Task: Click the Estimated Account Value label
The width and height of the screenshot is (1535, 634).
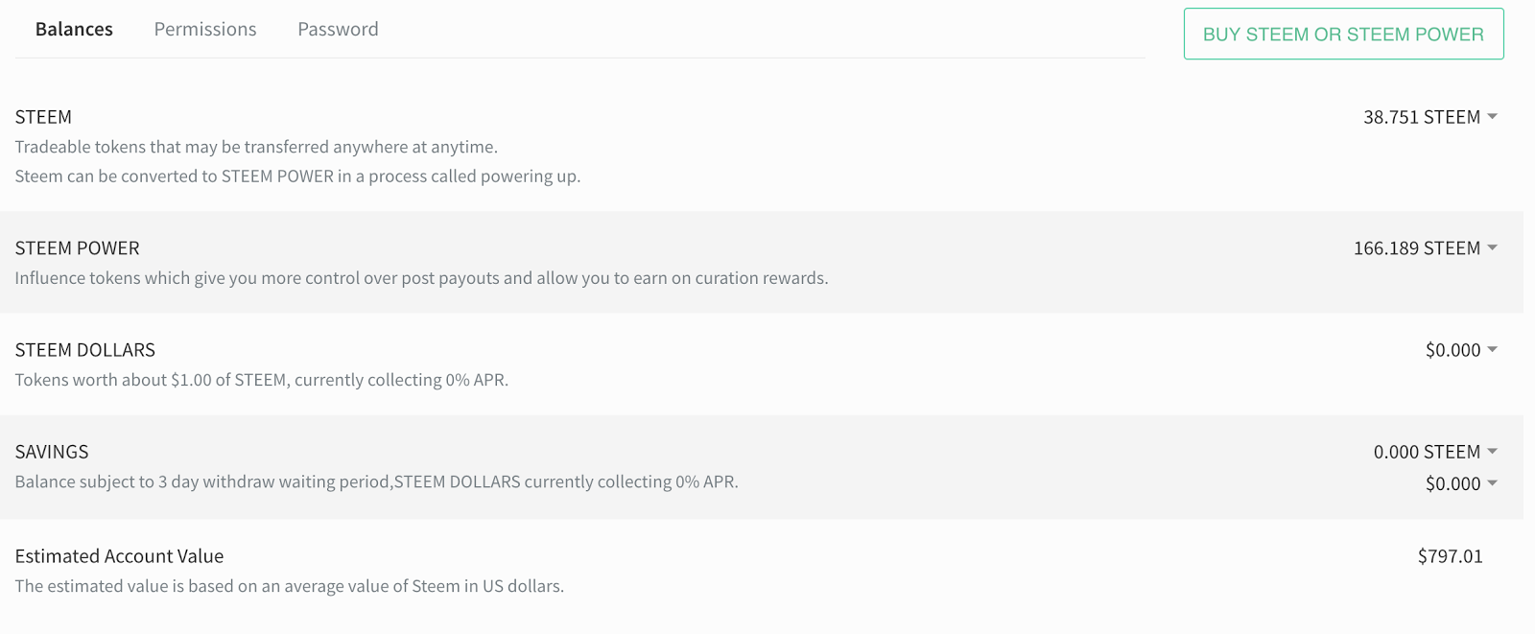Action: (119, 556)
